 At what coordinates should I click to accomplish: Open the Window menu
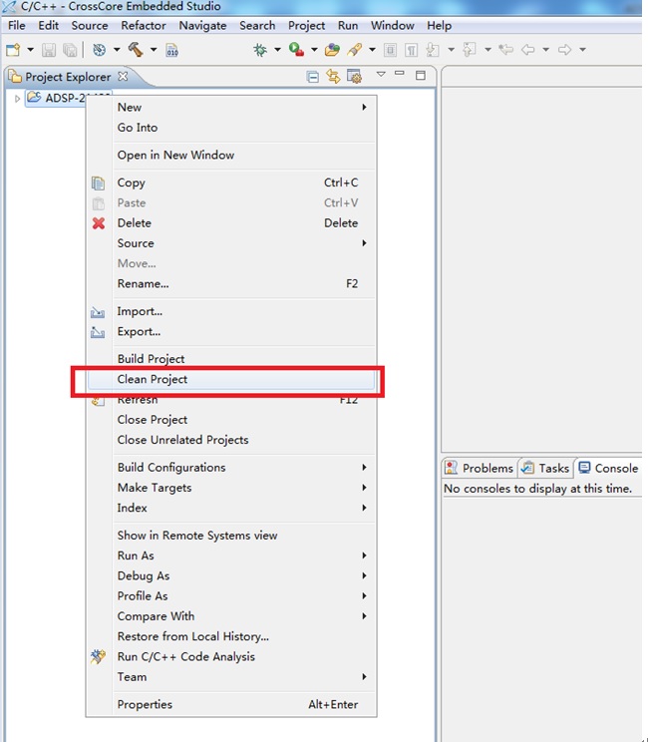[x=393, y=26]
